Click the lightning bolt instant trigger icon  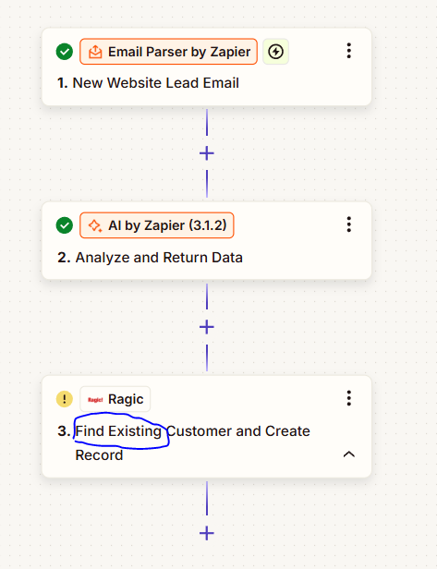(x=276, y=52)
